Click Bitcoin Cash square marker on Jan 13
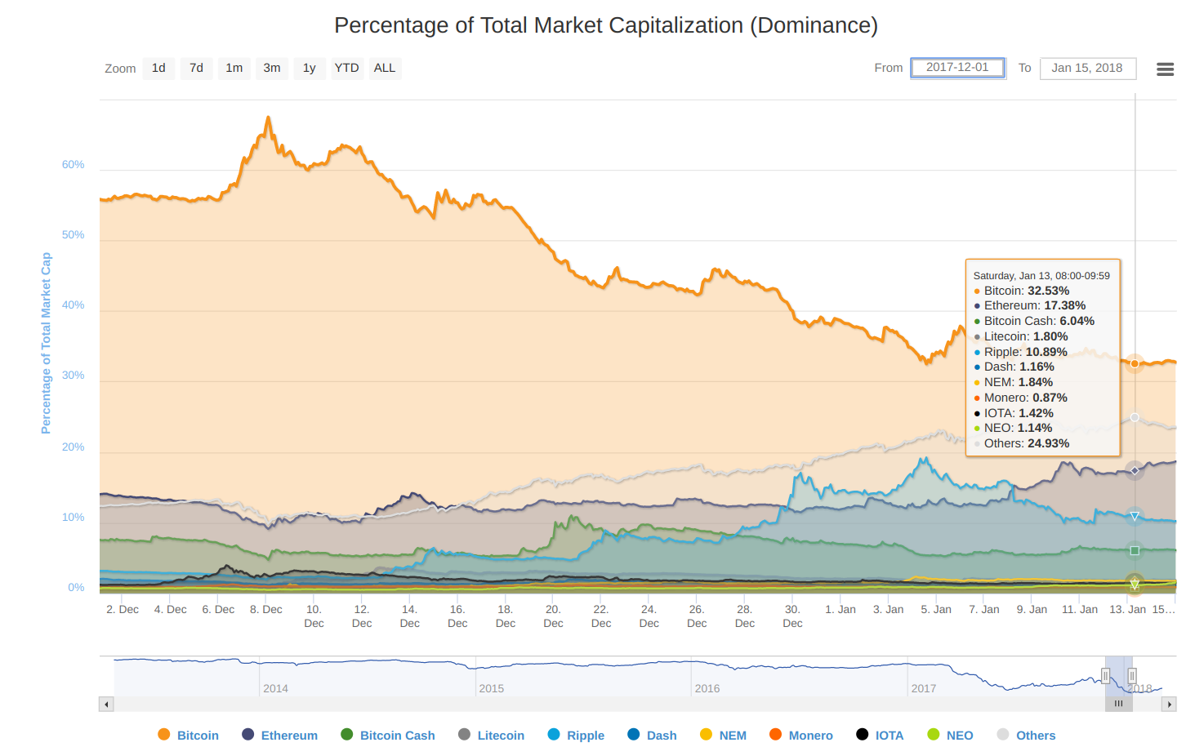The image size is (1186, 747). click(1135, 550)
